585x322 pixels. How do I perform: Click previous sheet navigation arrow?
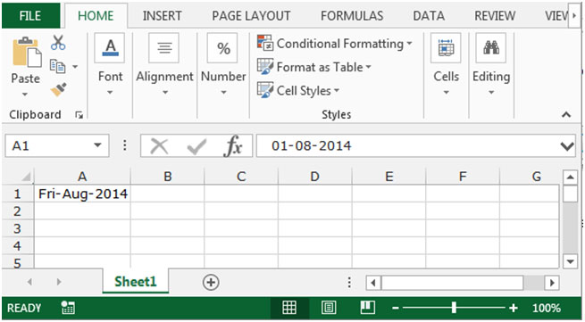(29, 282)
